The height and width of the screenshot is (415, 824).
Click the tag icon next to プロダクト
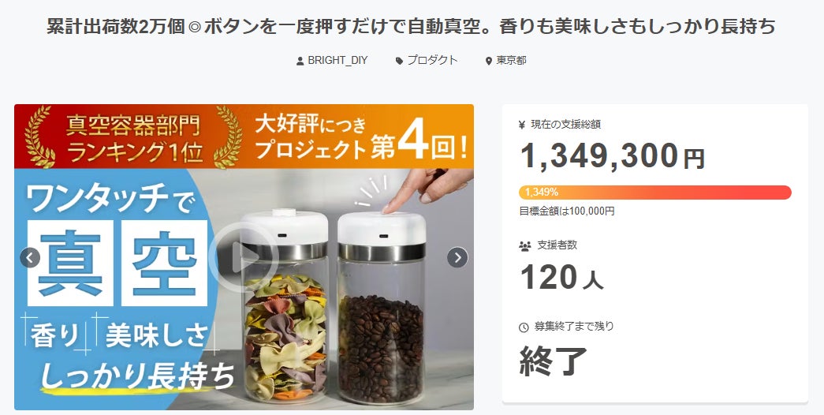pyautogui.click(x=400, y=61)
